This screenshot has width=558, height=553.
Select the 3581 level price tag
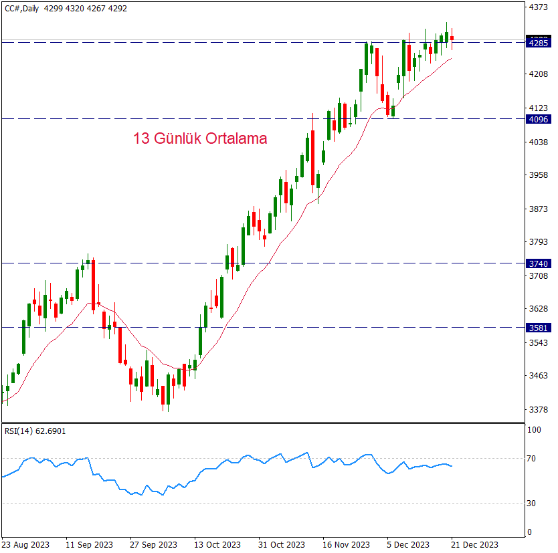pyautogui.click(x=539, y=328)
